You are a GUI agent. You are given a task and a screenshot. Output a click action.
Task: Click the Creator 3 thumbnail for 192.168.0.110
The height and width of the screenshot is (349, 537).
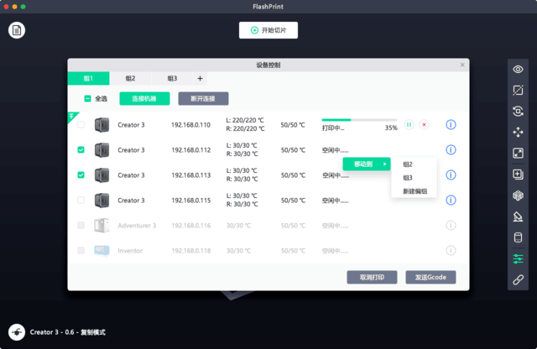(x=102, y=125)
